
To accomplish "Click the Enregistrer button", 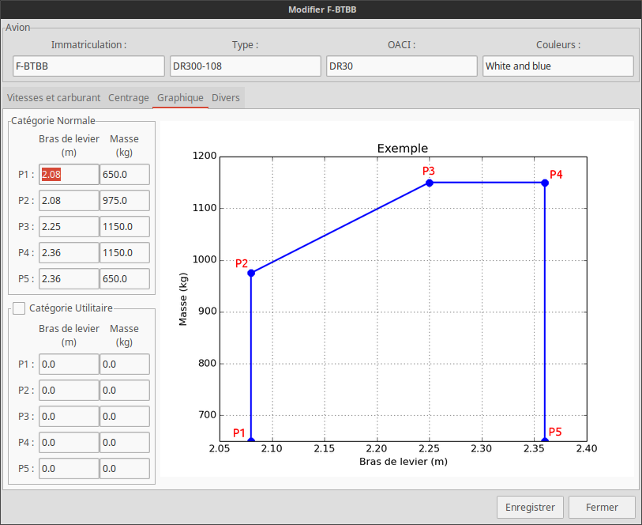I will pos(530,507).
